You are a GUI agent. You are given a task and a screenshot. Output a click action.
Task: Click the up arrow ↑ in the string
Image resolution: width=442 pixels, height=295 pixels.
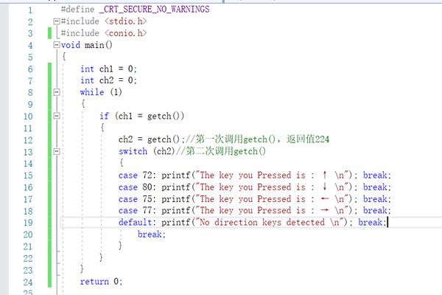pos(325,175)
